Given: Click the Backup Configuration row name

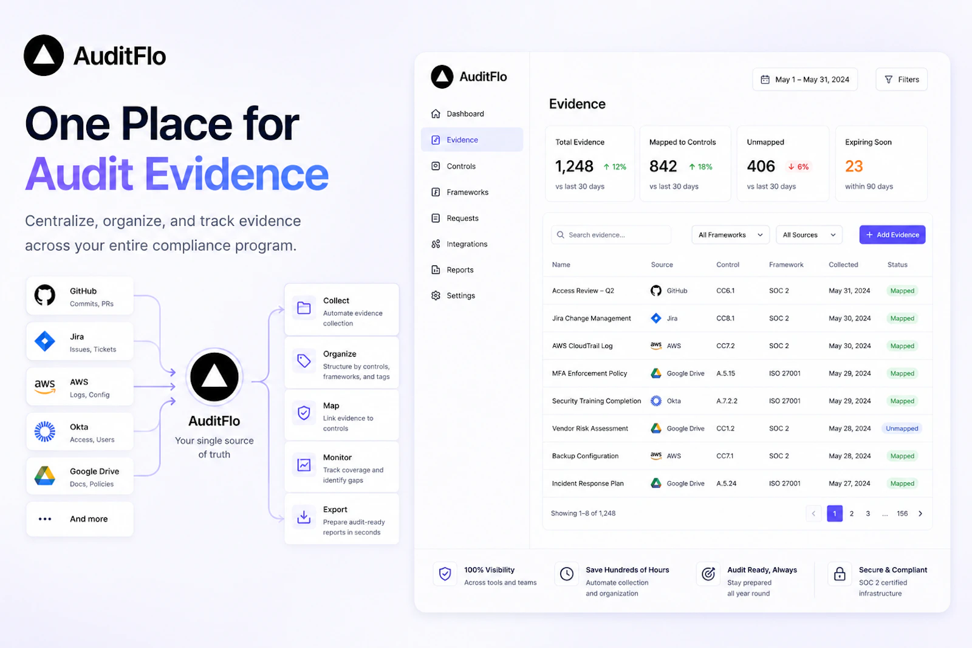Looking at the screenshot, I should coord(586,456).
